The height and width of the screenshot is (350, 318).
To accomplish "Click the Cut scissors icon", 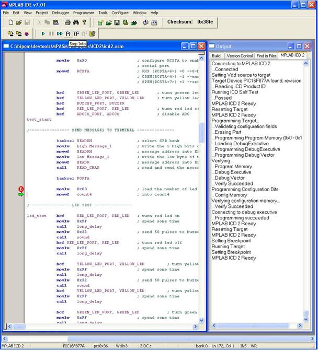I will pyautogui.click(x=39, y=22).
